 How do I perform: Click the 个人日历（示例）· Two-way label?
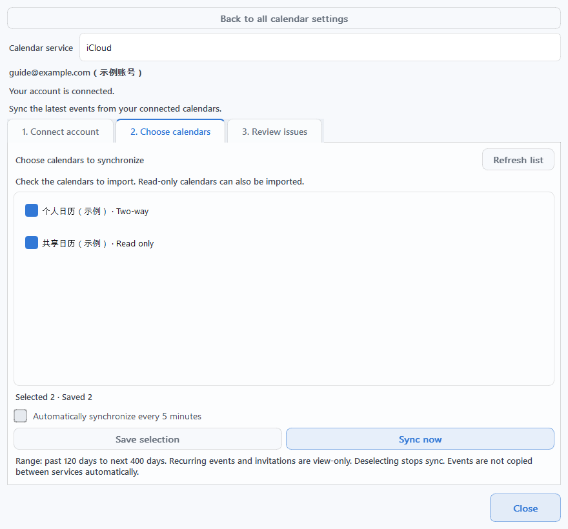tap(96, 211)
